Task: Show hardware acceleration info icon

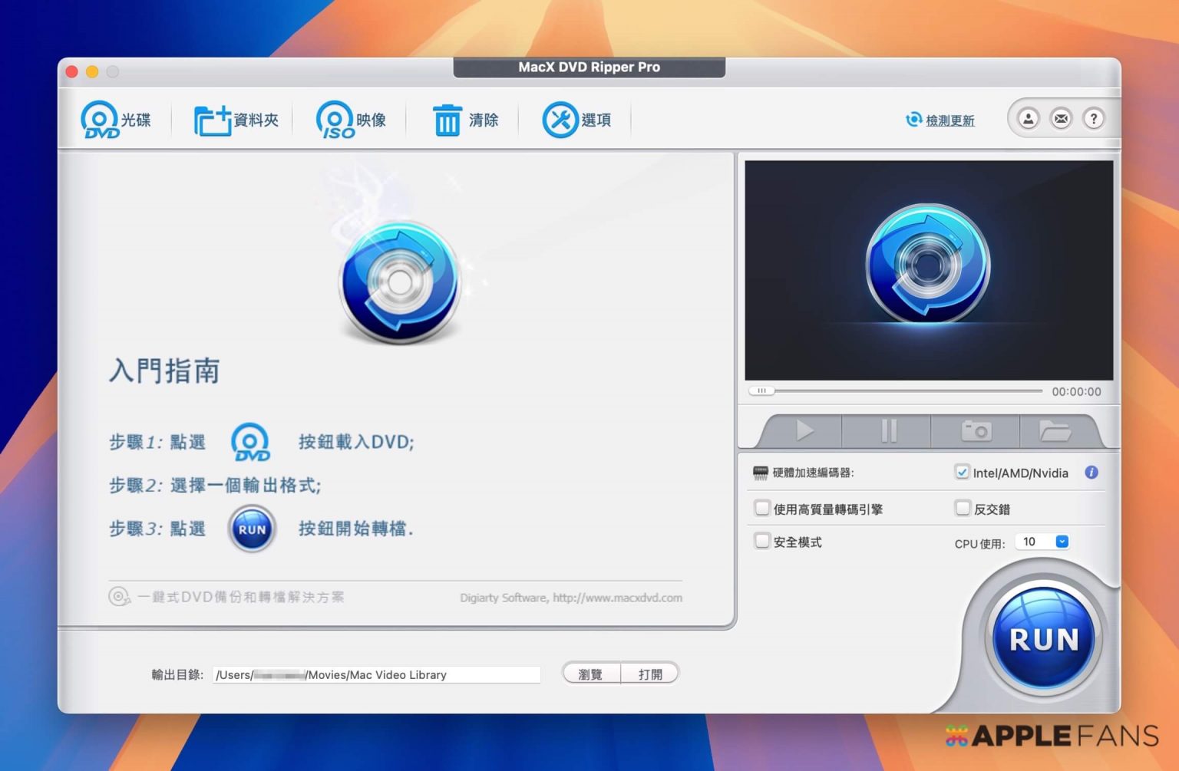Action: [1091, 473]
